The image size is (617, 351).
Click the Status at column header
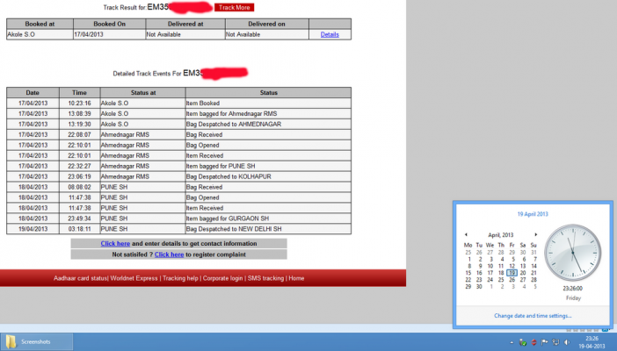(x=143, y=93)
